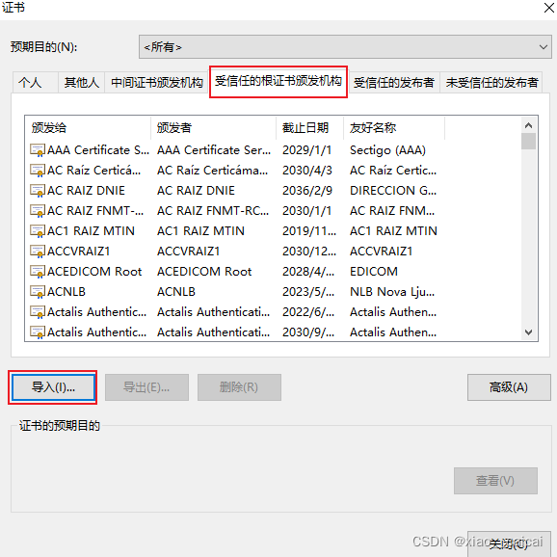The image size is (557, 557).
Task: Switch to the 个人 tab
Action: tap(35, 83)
